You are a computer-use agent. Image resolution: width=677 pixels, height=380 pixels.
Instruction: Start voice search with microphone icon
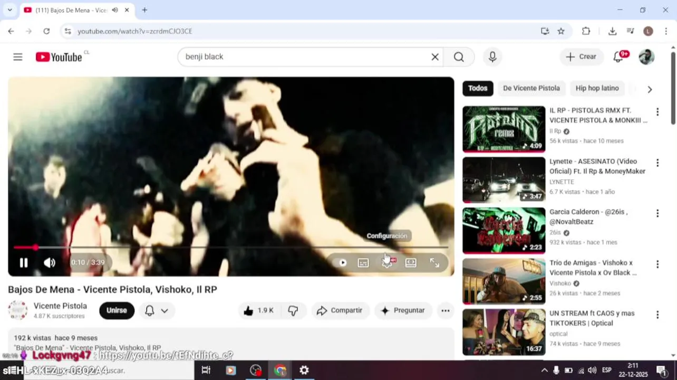click(x=492, y=57)
